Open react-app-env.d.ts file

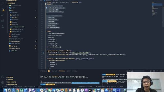click(18, 27)
